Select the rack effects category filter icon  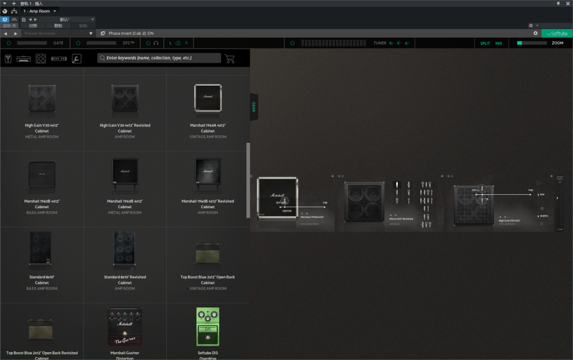pyautogui.click(x=59, y=58)
